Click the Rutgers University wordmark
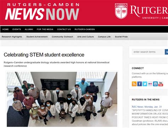The image size is (168, 128). coord(149,12)
